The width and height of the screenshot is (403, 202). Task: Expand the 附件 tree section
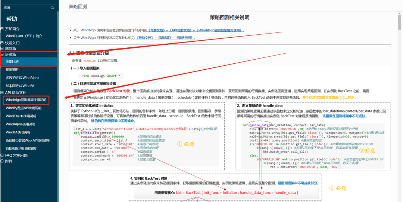point(2,161)
